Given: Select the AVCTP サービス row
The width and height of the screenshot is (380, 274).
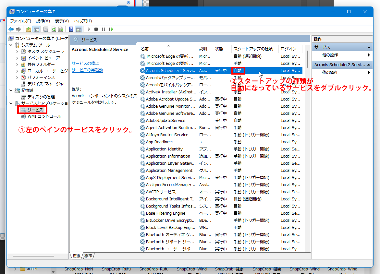Looking at the screenshot, I should [221, 192].
